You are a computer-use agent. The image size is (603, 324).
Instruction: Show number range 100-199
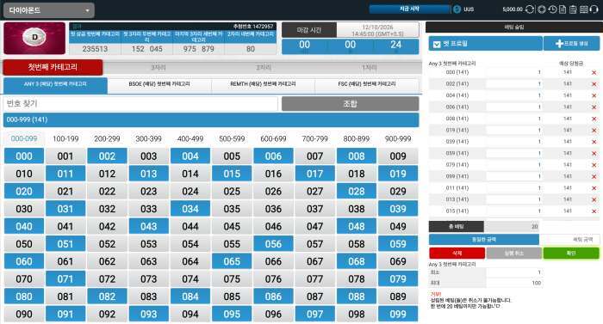[65, 138]
